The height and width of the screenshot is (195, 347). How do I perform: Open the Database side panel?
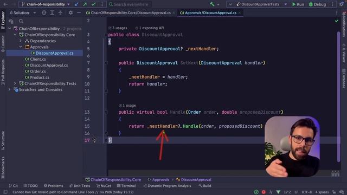[x=344, y=79]
